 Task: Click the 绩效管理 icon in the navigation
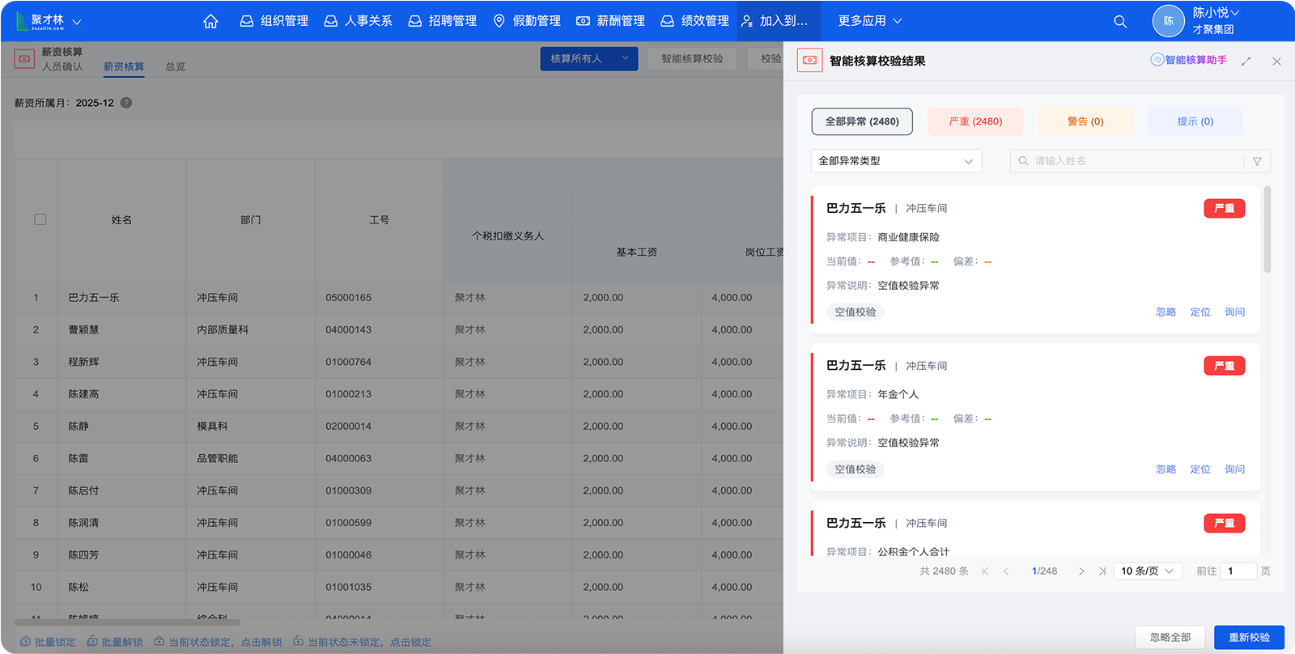pyautogui.click(x=667, y=21)
